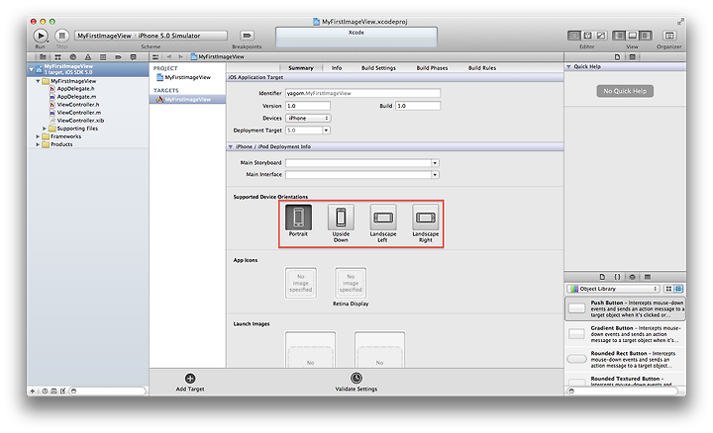Show the Code Snippet library

pyautogui.click(x=617, y=277)
